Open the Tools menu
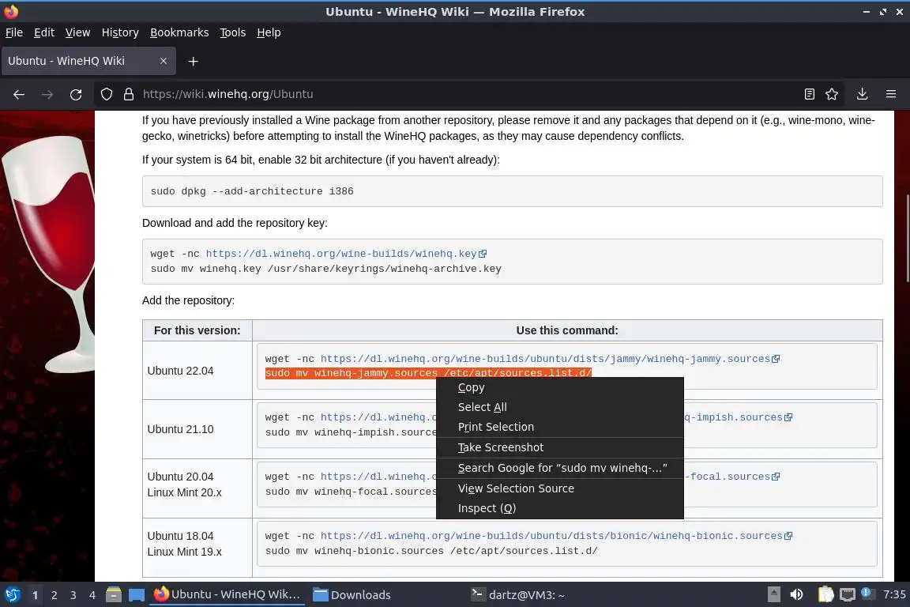The height and width of the screenshot is (607, 910). 233,32
